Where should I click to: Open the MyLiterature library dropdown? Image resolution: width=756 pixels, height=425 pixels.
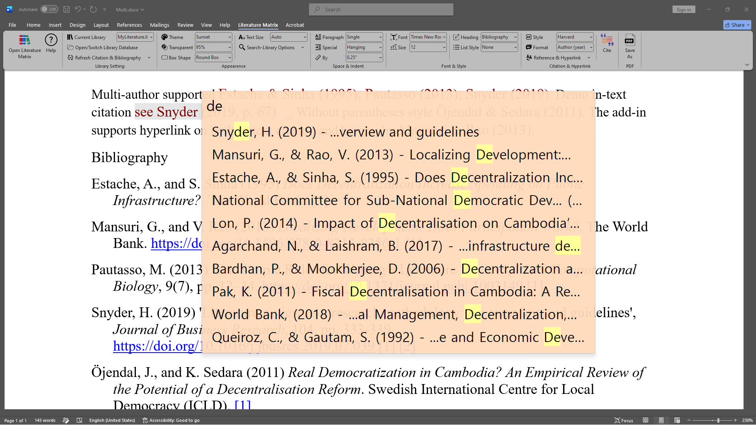151,37
